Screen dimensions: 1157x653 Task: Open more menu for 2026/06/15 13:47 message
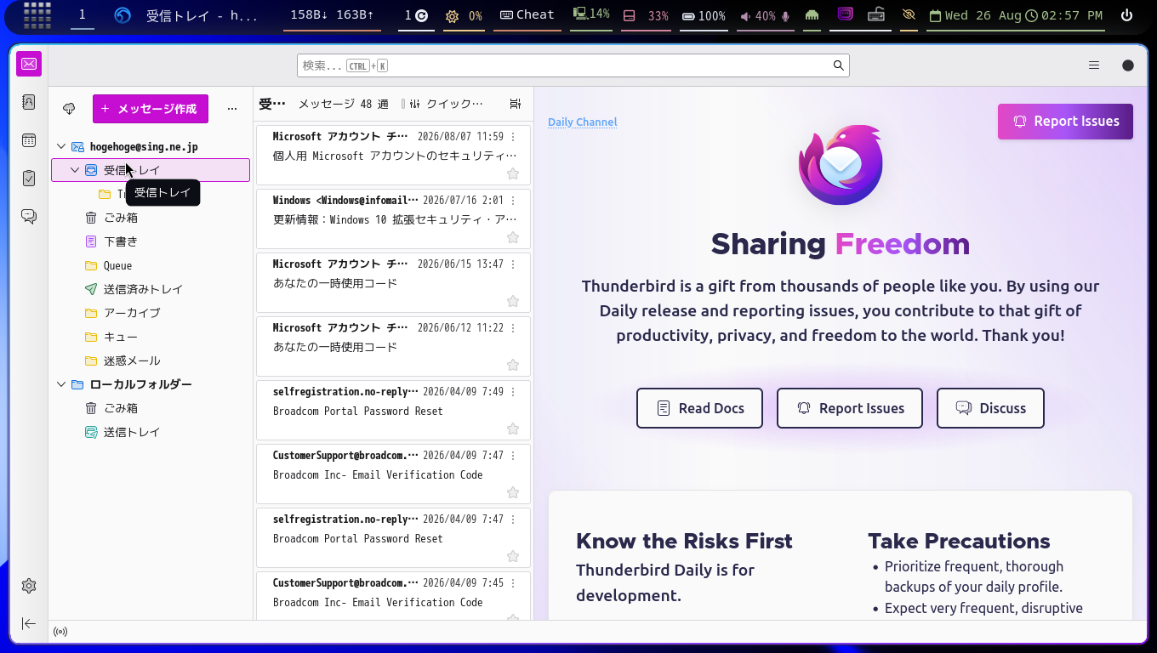tap(513, 264)
